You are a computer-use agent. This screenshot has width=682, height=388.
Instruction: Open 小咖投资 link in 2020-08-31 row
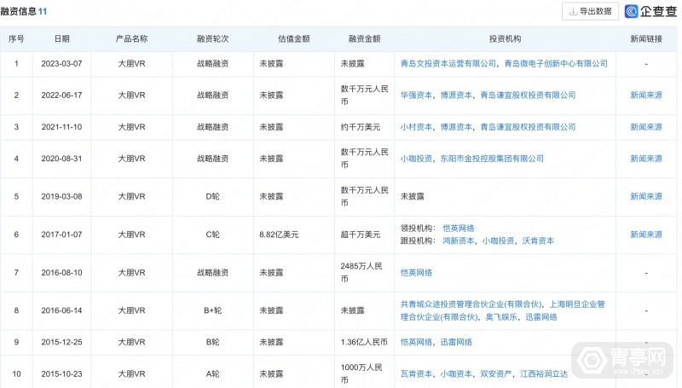tap(416, 159)
